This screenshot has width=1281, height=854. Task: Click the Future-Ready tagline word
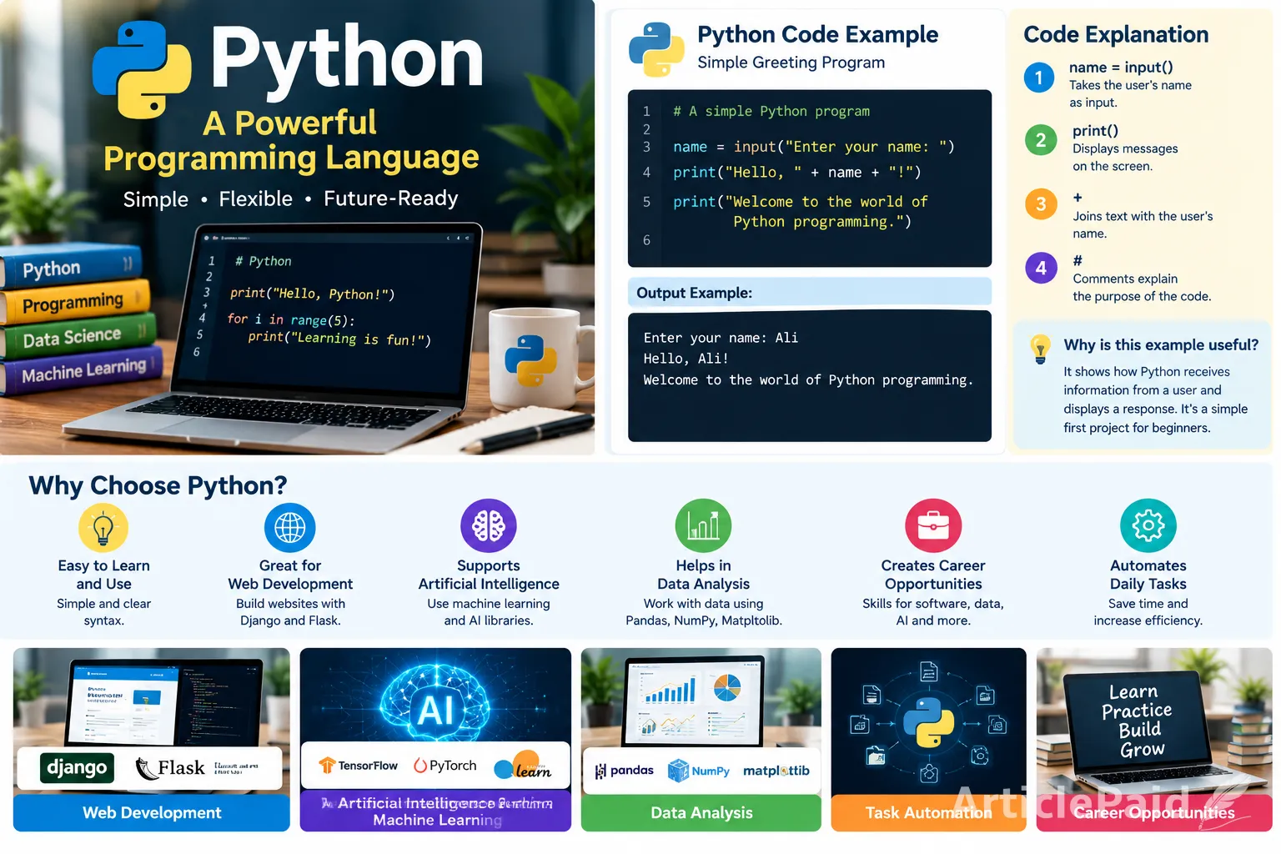(x=390, y=198)
